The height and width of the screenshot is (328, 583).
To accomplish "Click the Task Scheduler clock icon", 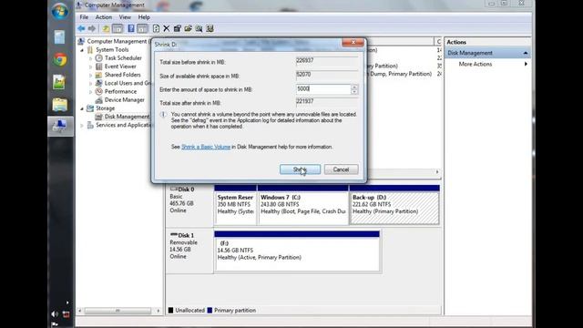I will (99, 58).
